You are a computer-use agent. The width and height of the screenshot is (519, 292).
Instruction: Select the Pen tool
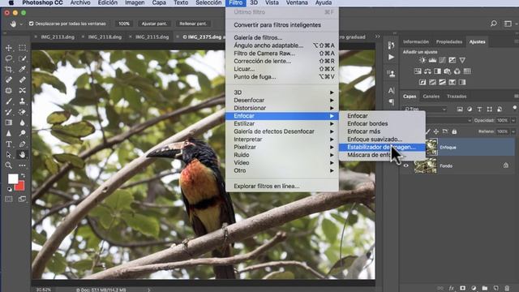[22, 144]
